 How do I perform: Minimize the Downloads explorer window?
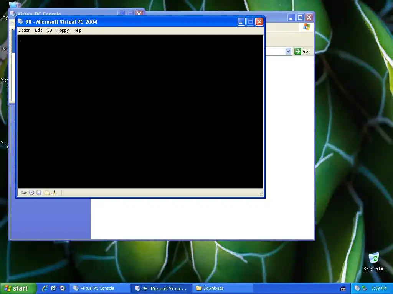(291, 18)
